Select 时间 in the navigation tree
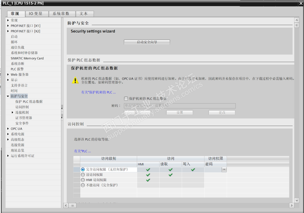304x213 pixels. [14, 91]
